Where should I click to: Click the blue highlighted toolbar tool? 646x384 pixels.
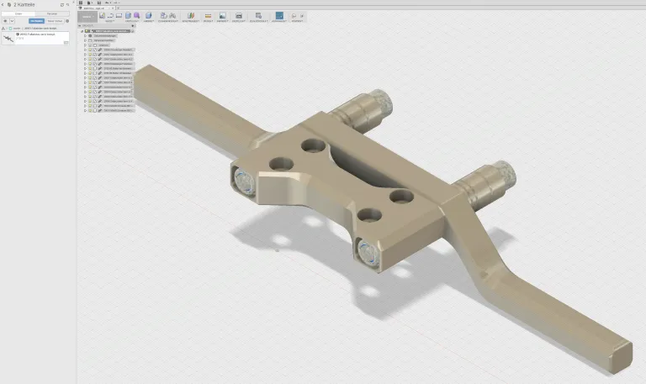pos(279,16)
